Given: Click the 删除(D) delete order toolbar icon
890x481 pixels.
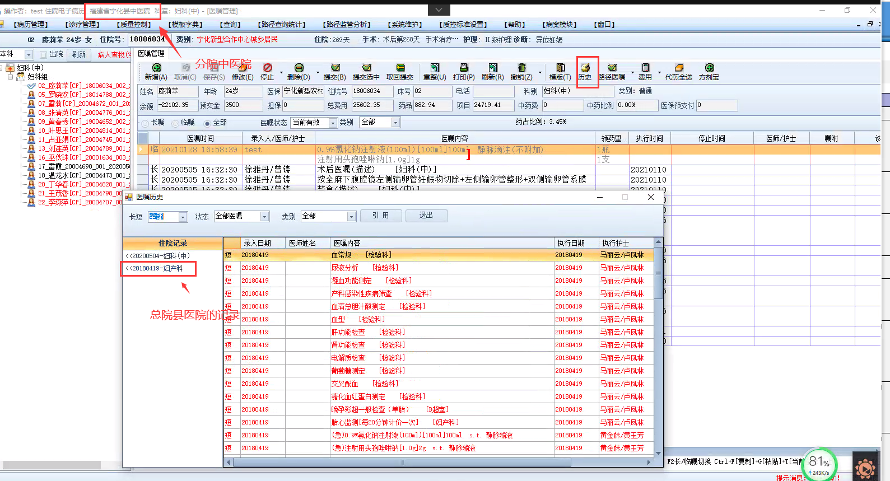Looking at the screenshot, I should click(x=299, y=68).
